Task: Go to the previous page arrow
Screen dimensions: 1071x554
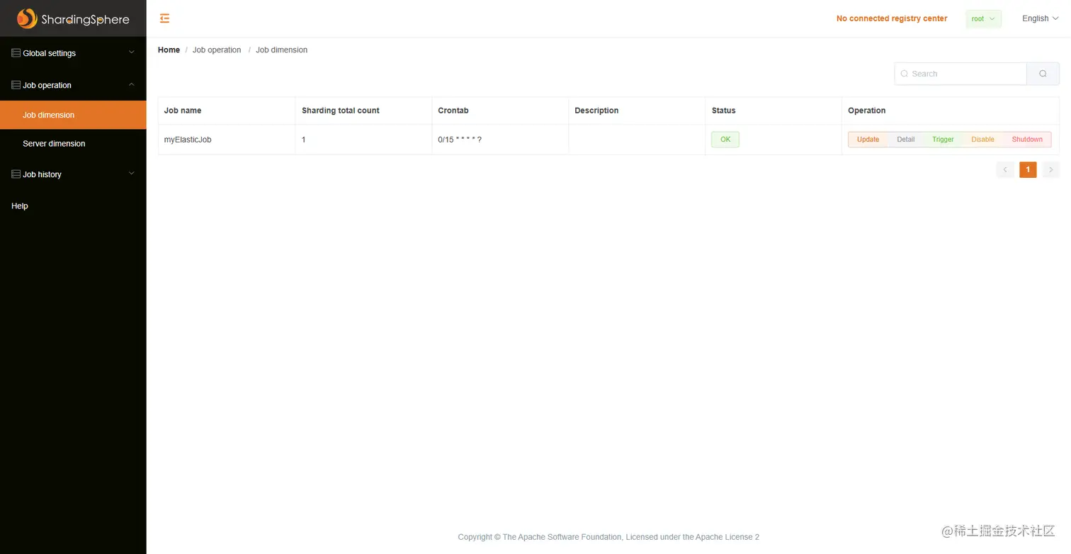Action: pos(1004,169)
